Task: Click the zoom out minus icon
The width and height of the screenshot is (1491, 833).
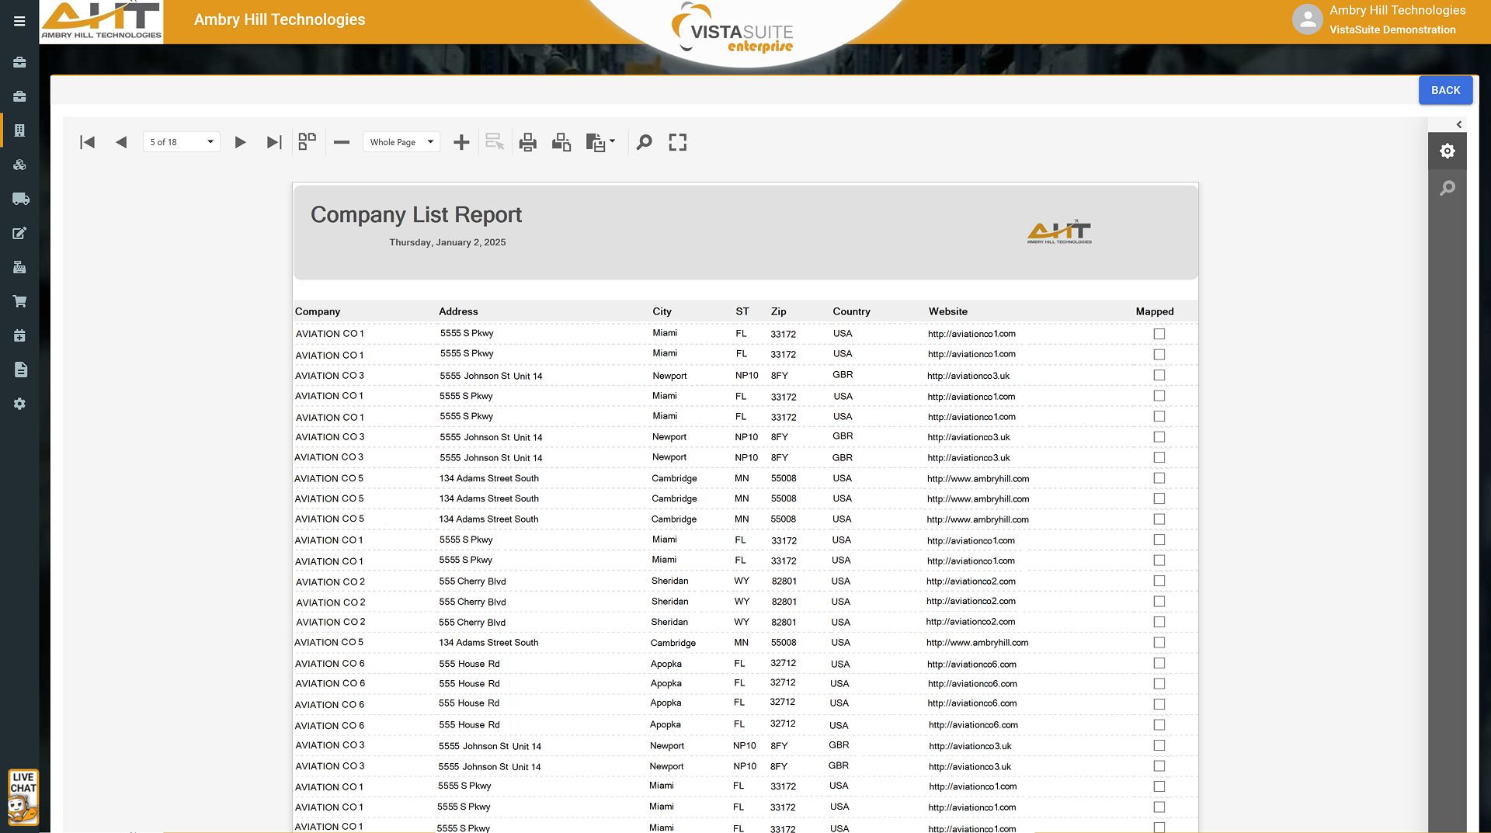Action: point(342,142)
